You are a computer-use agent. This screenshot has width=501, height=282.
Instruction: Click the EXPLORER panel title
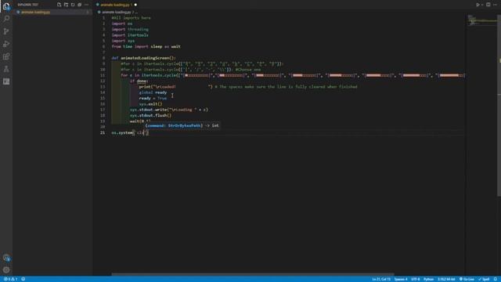[x=28, y=5]
